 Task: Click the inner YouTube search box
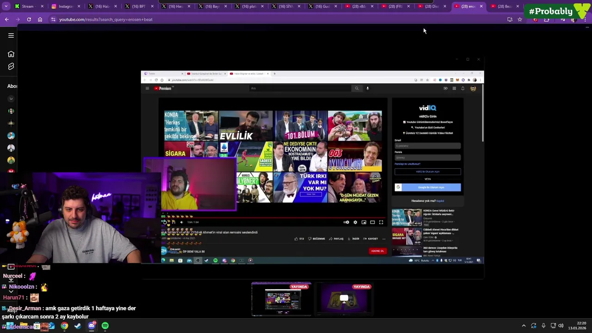[x=300, y=88]
